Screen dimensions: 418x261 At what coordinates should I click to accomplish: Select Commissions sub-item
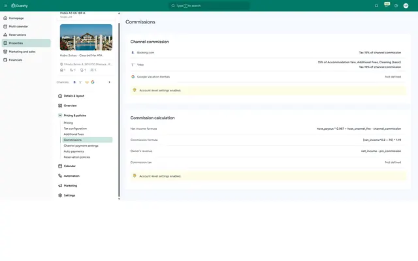tap(87, 140)
